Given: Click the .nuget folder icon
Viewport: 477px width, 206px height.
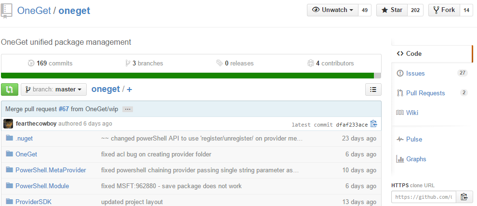Looking at the screenshot, I should click(x=10, y=138).
